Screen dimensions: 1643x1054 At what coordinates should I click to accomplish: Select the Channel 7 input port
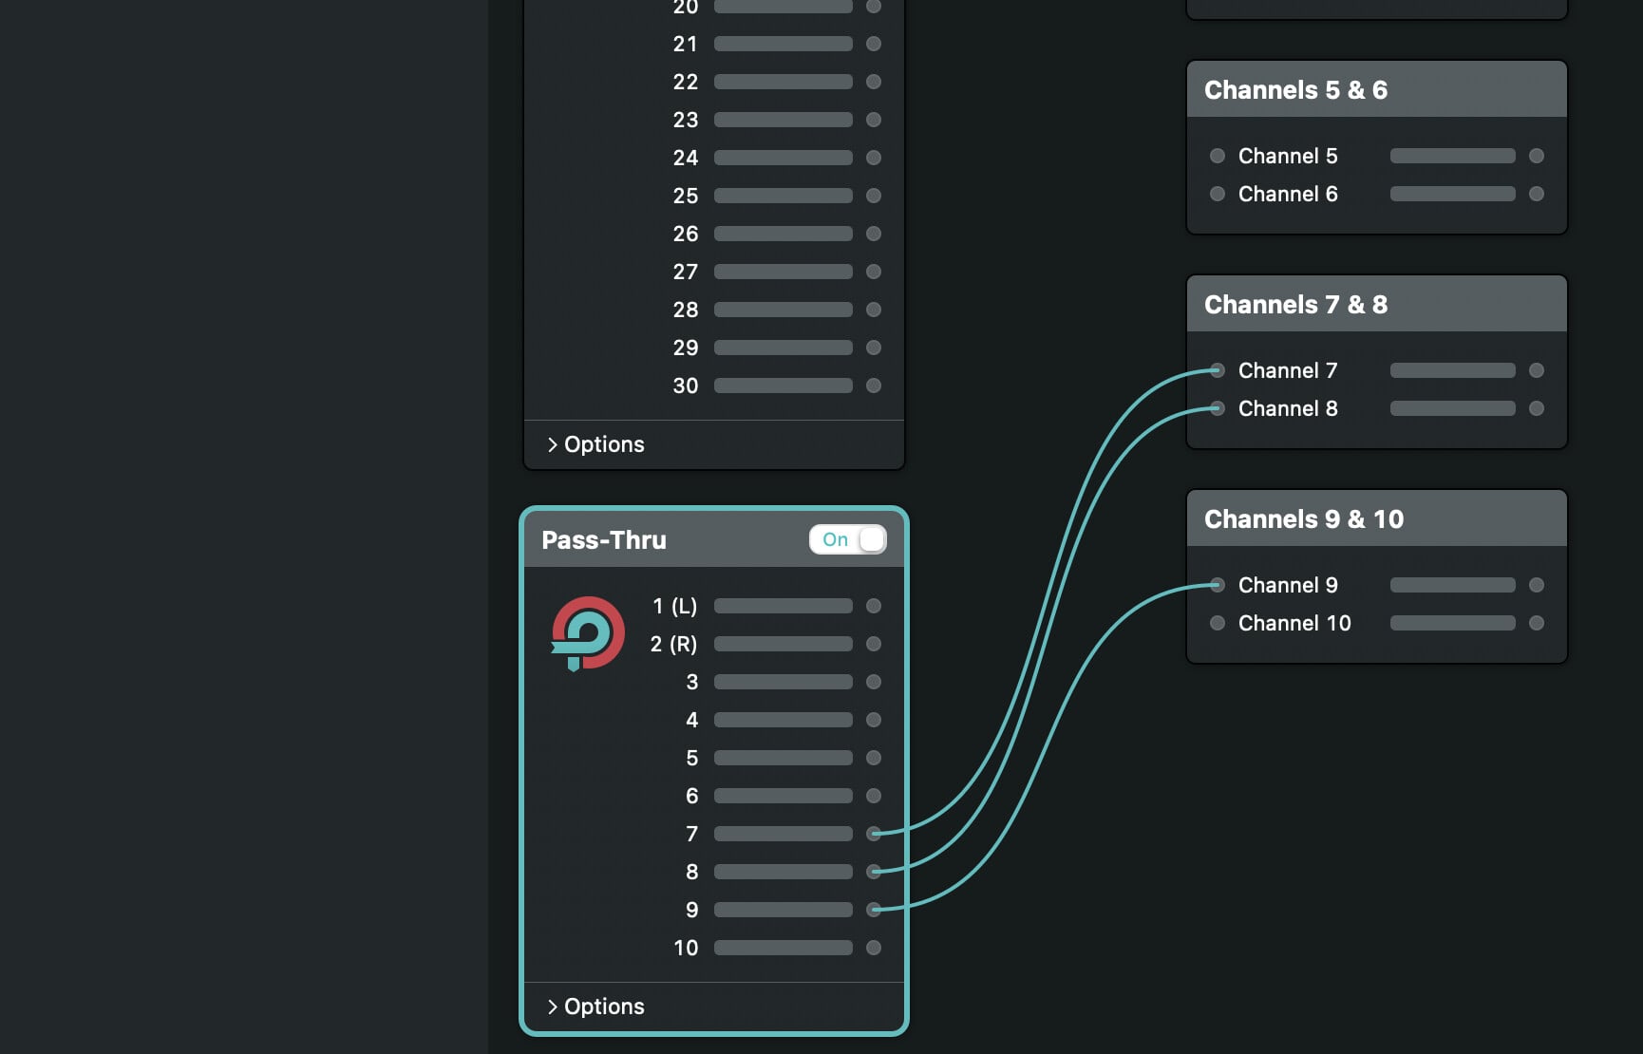tap(1218, 370)
